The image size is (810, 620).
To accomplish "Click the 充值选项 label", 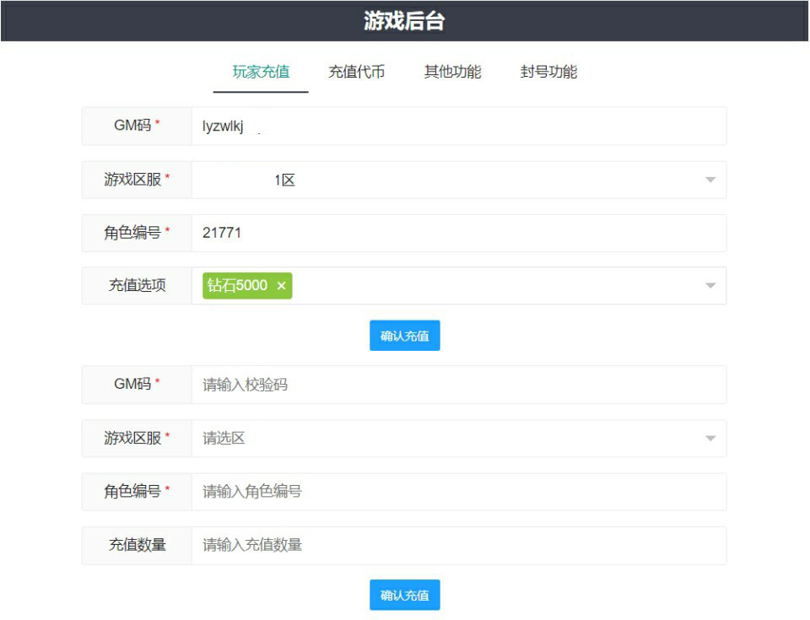I will point(137,286).
